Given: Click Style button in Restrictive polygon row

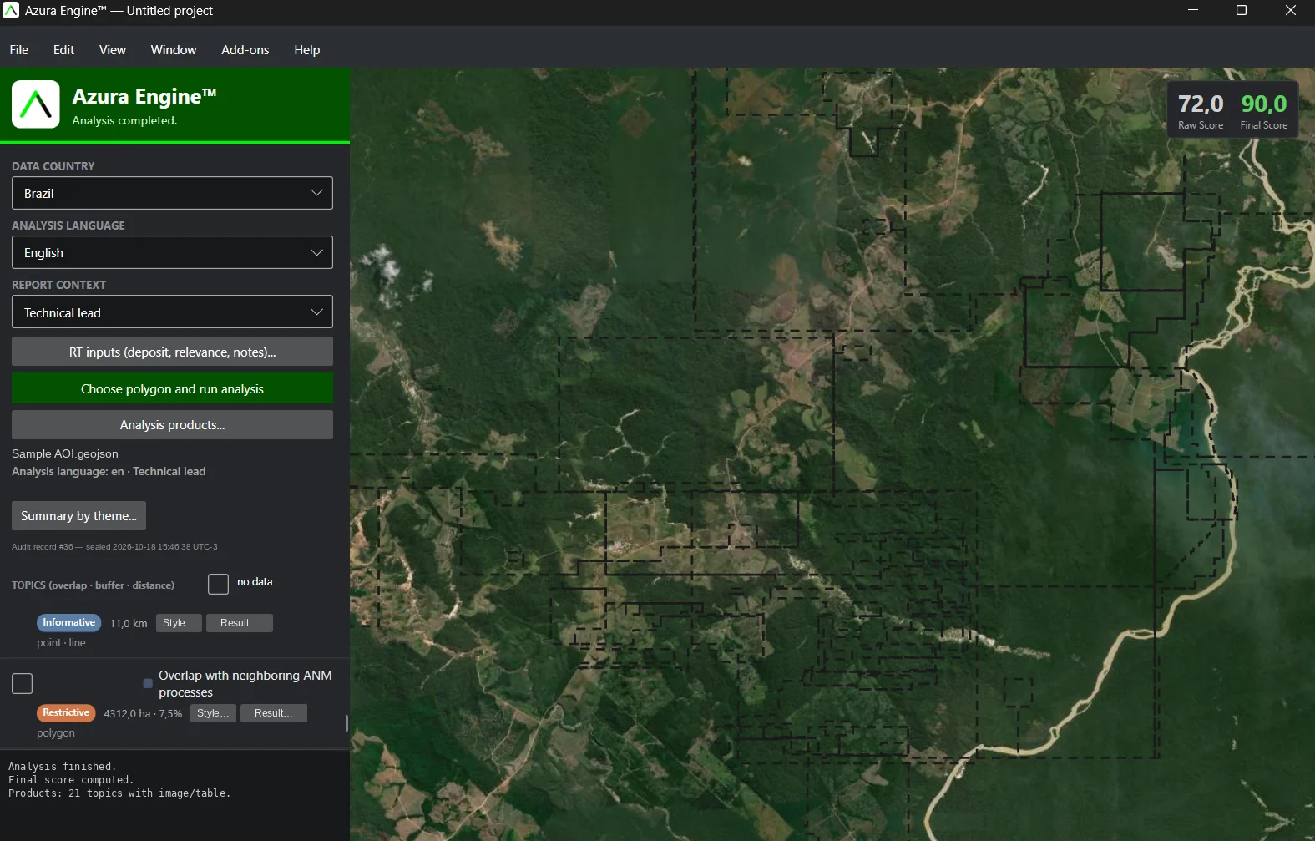Looking at the screenshot, I should tap(213, 713).
